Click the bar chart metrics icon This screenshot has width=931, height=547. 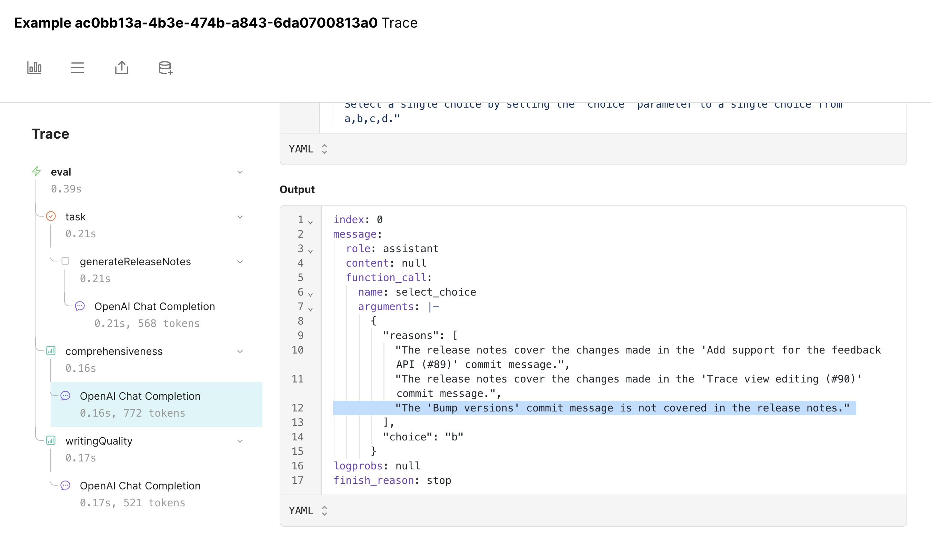click(34, 68)
